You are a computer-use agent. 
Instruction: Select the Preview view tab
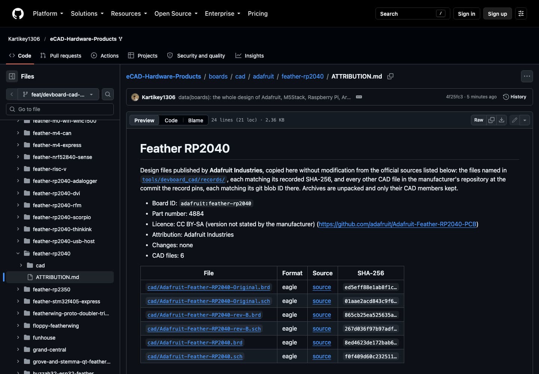(x=144, y=120)
